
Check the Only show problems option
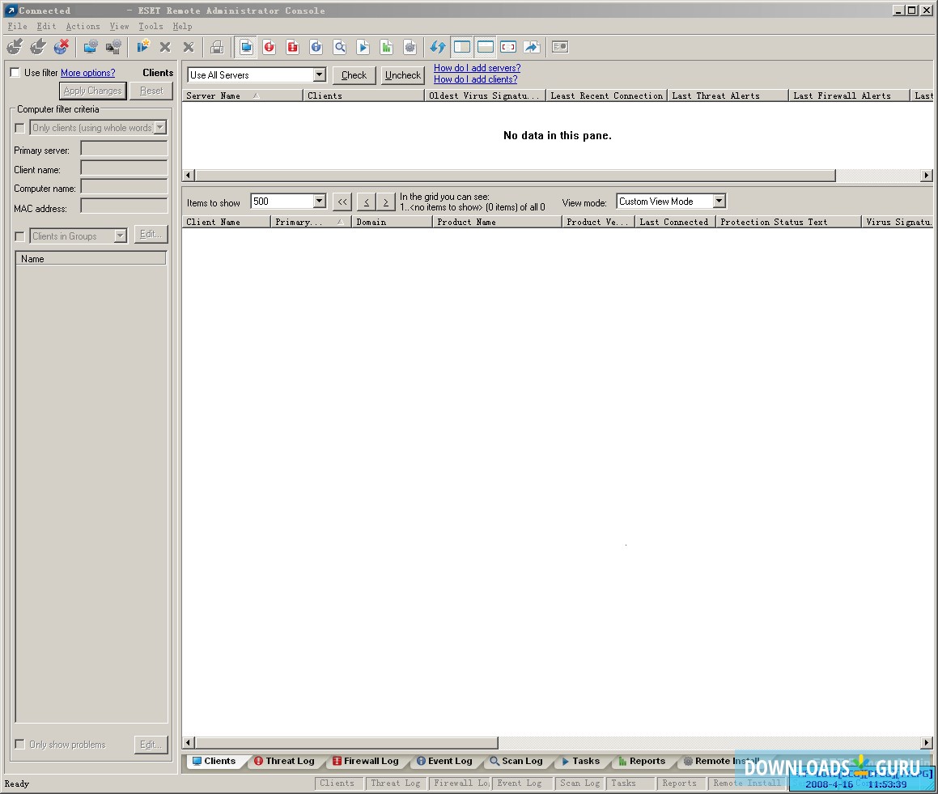coord(19,744)
